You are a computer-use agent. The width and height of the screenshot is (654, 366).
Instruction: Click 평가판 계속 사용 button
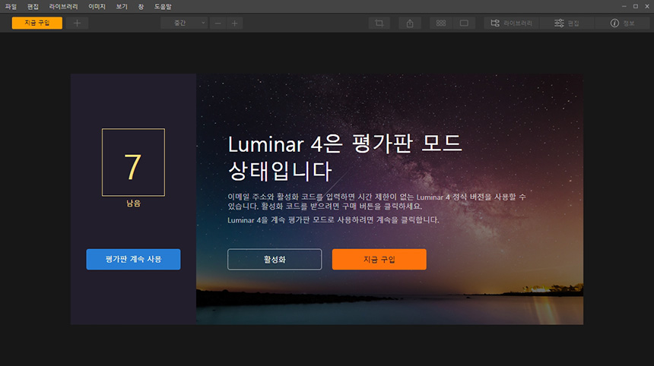134,260
